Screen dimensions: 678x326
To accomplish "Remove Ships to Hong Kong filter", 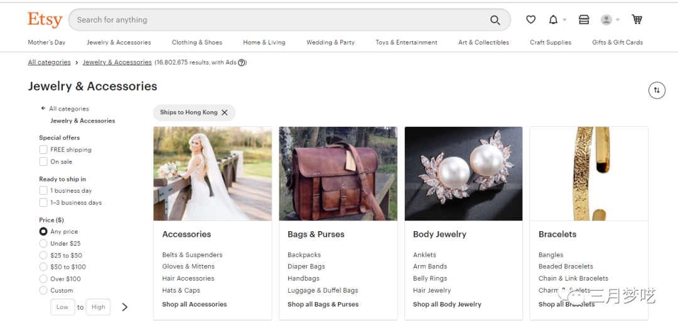I will (x=225, y=112).
